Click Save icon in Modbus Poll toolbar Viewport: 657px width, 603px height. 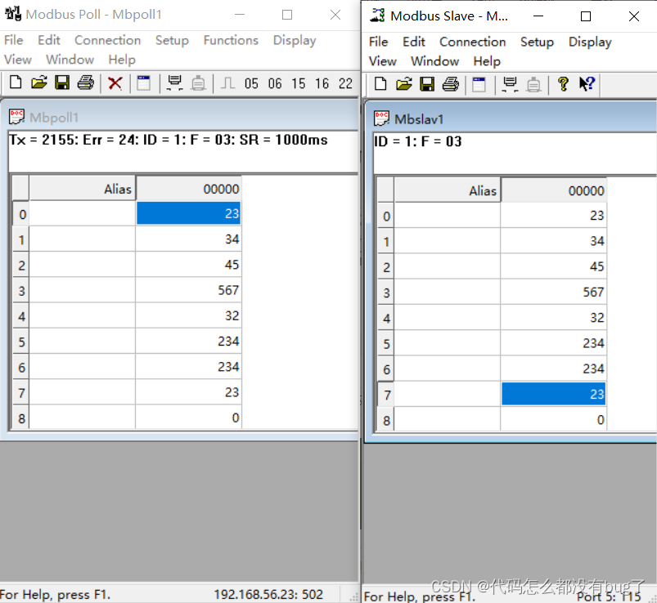(x=62, y=83)
